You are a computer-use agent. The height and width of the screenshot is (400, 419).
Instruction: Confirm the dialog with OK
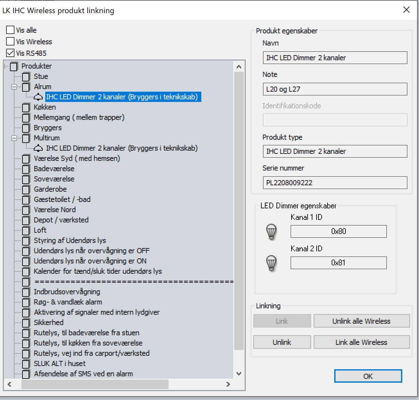pos(368,376)
